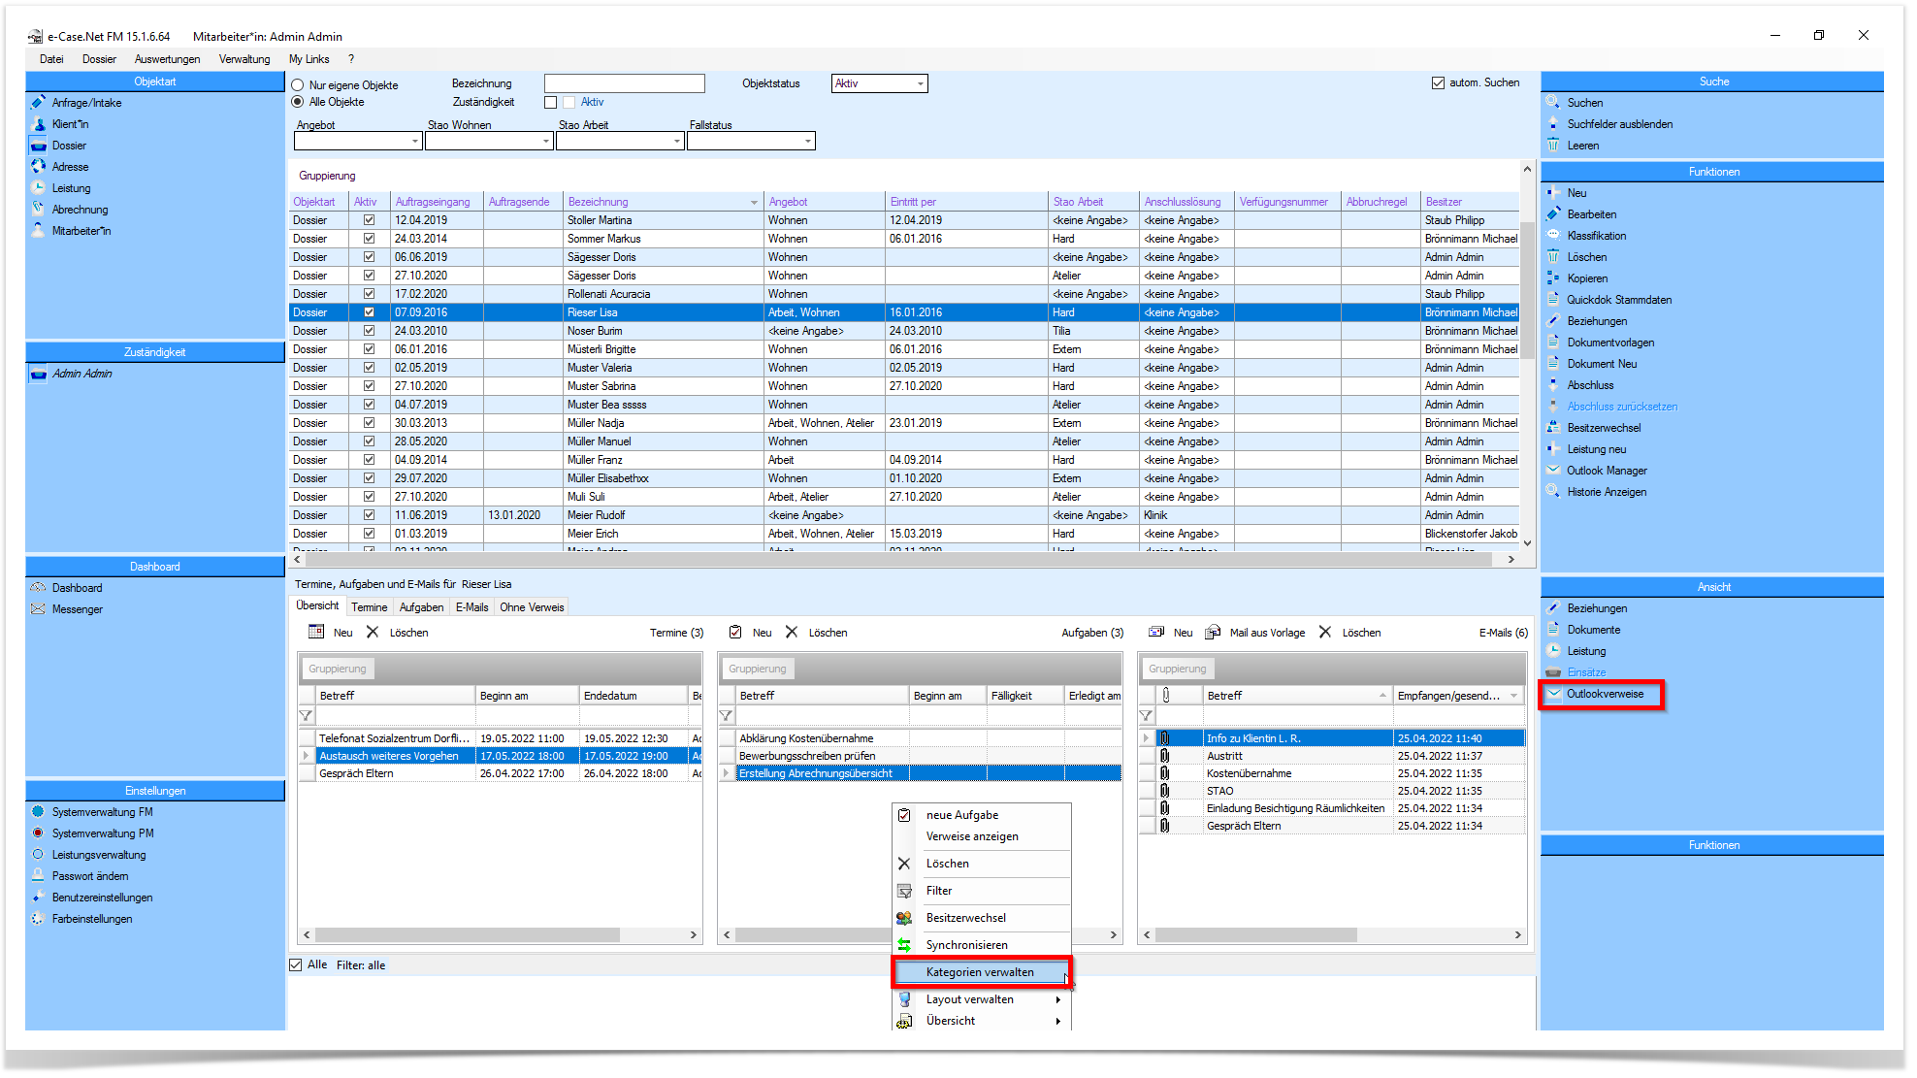The image size is (1917, 1078).
Task: Select Alle Objekte radio button
Action: (298, 102)
